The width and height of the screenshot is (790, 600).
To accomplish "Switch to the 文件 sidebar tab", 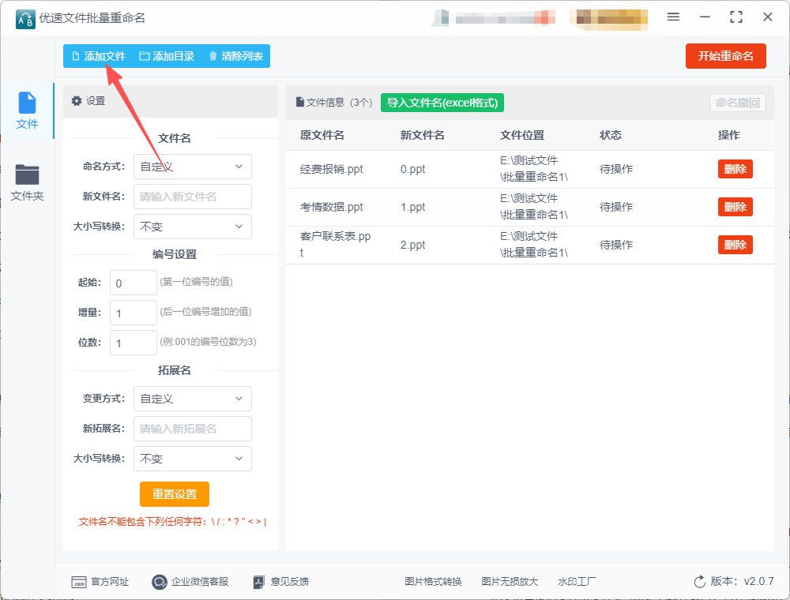I will (x=27, y=111).
